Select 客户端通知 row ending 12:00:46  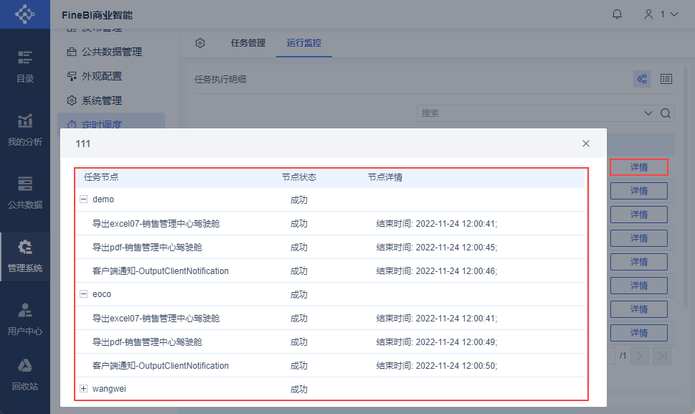[x=330, y=270]
